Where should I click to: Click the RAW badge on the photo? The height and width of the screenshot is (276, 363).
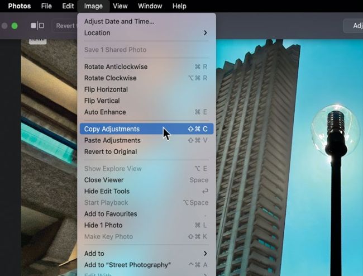pyautogui.click(x=37, y=40)
